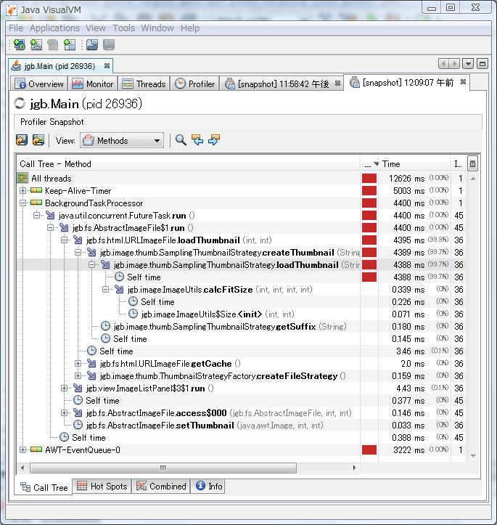The image size is (497, 525).
Task: Open the document list dropdown arrow button
Action: pos(468,64)
